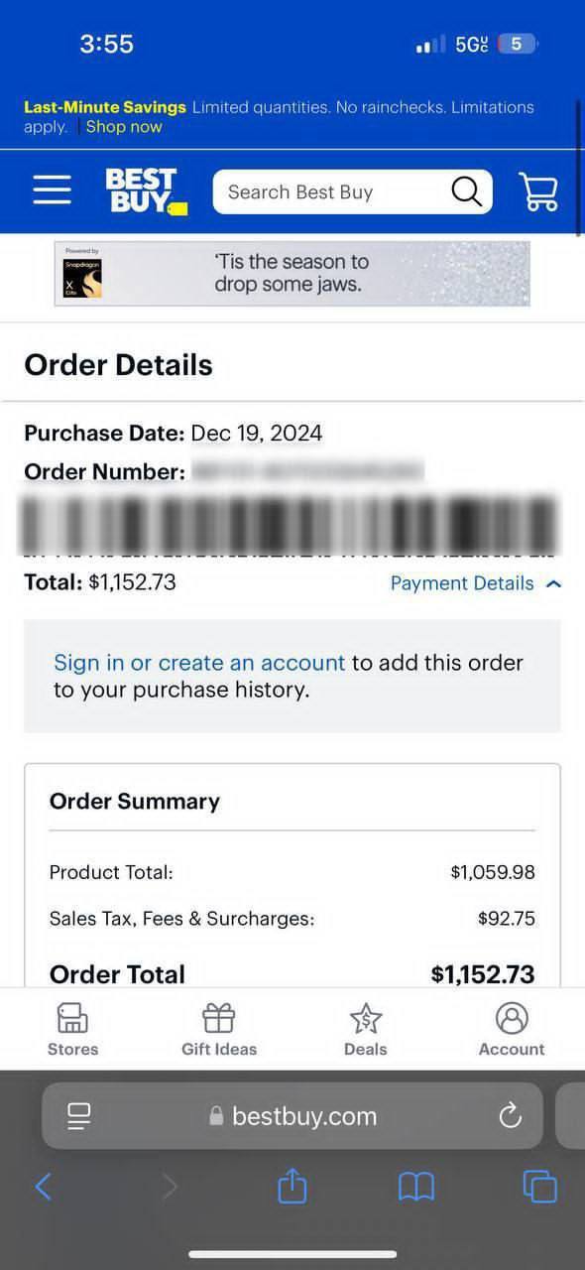
Task: Tap the Snapdragon promotional banner
Action: 292,273
